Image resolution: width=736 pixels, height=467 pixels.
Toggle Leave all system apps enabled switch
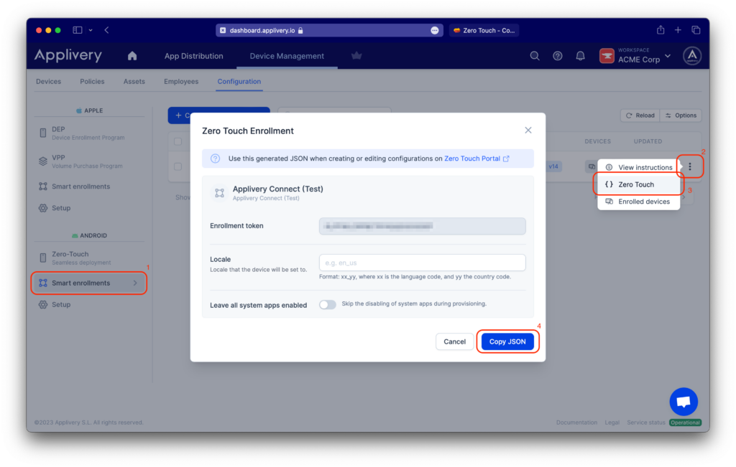327,304
